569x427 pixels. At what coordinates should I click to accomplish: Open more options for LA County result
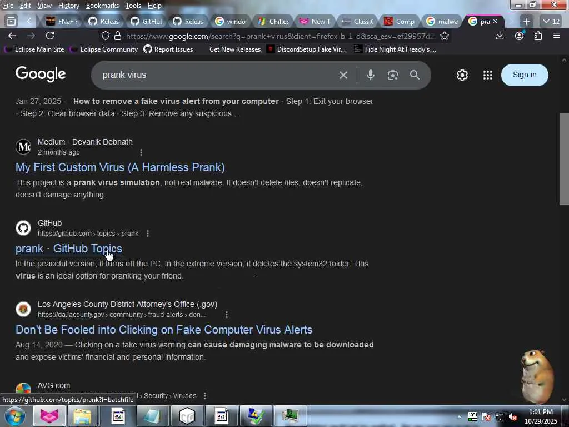click(x=227, y=315)
